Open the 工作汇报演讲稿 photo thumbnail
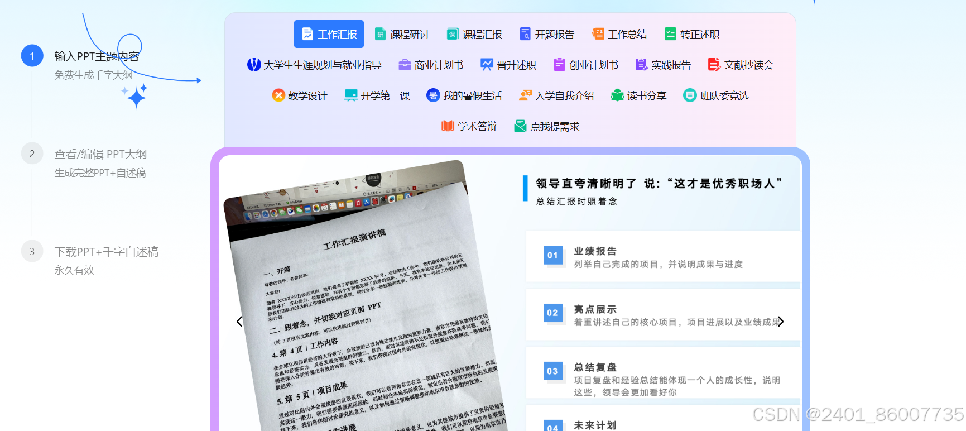Screen dimensions: 966x431 point(366,296)
